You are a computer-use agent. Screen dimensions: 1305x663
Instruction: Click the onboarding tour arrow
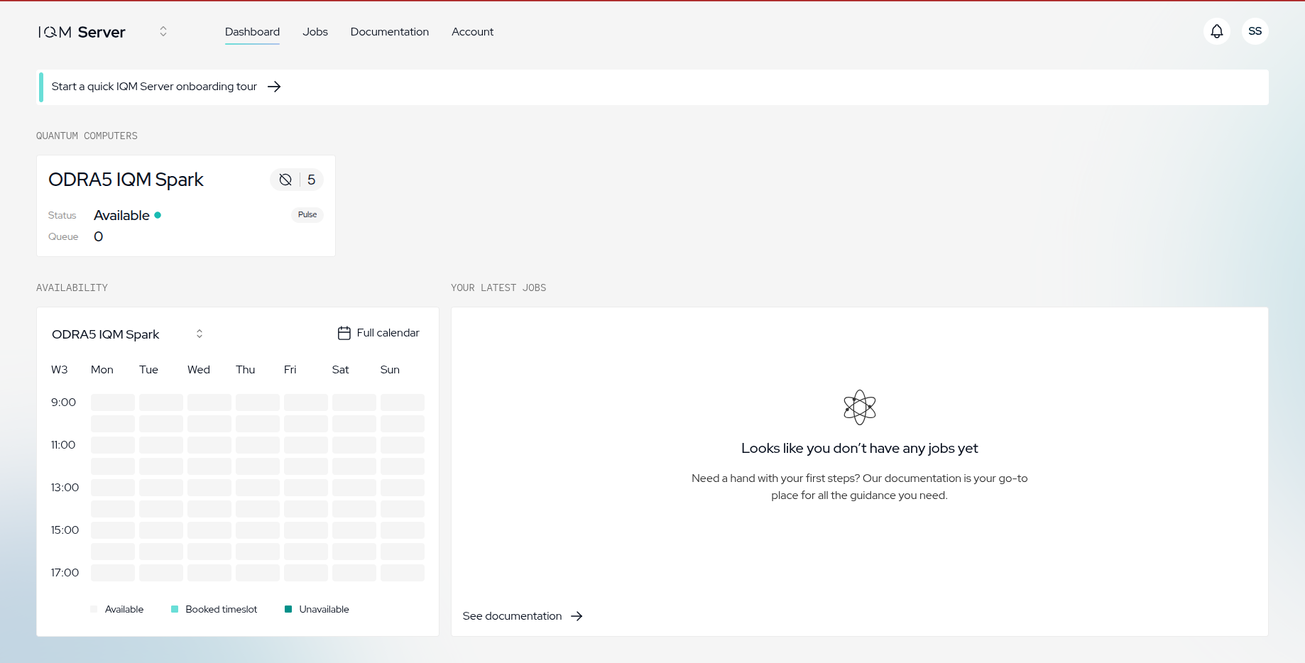tap(273, 86)
